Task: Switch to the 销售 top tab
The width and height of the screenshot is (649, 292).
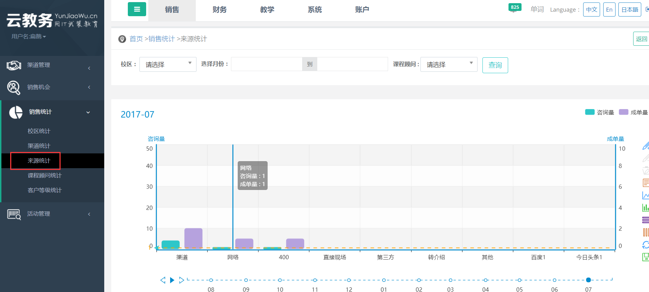Action: 172,10
